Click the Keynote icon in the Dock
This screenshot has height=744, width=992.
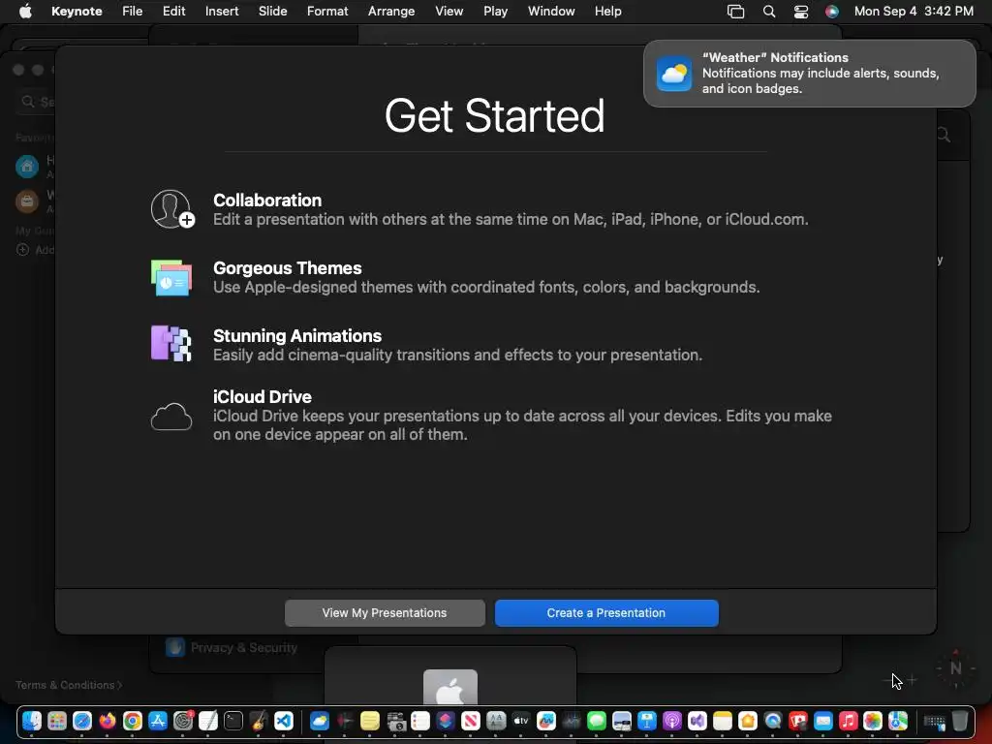[646, 721]
